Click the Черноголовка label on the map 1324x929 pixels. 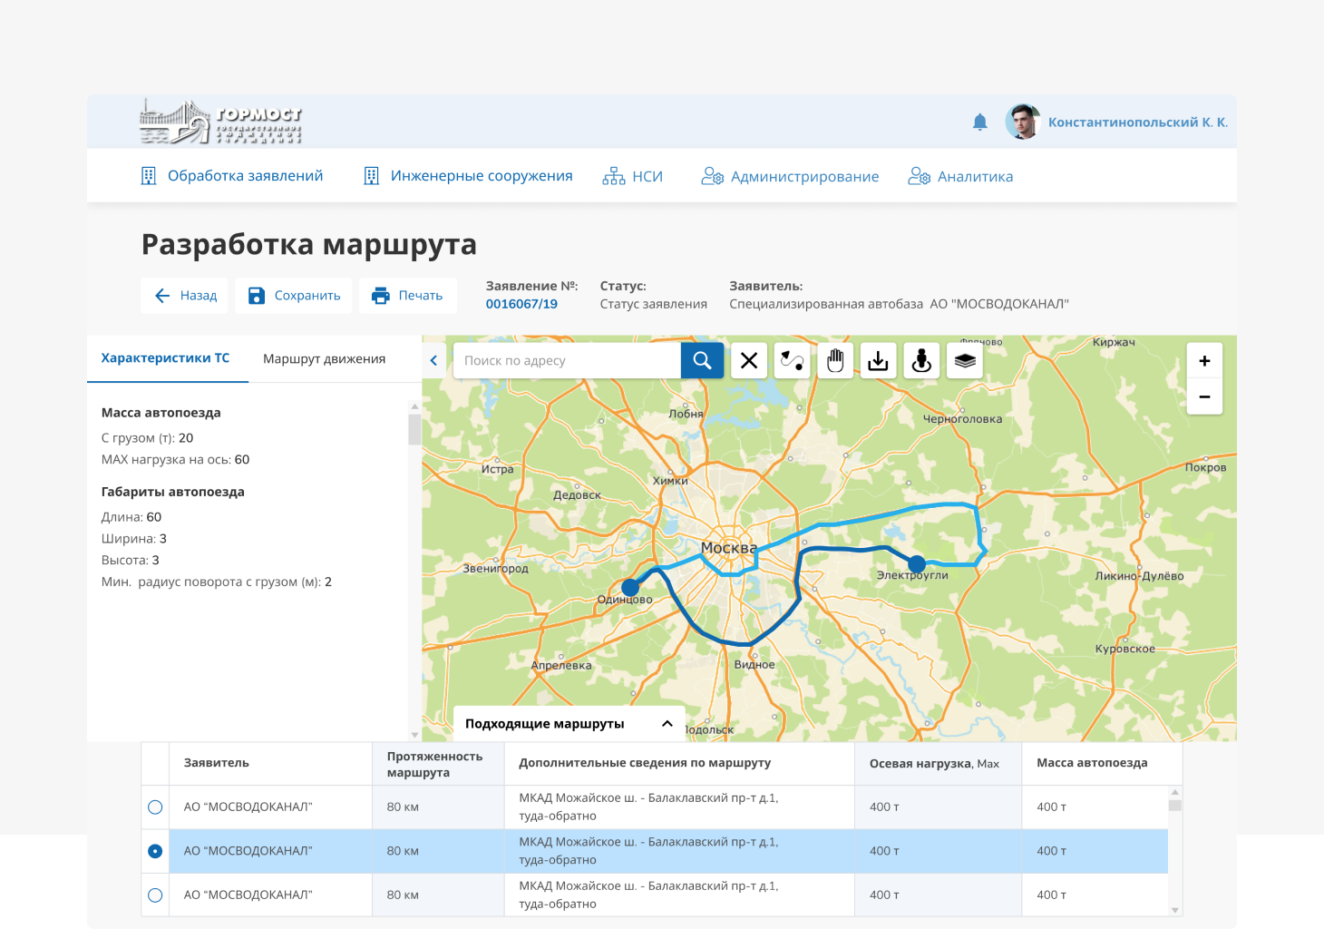(x=962, y=419)
